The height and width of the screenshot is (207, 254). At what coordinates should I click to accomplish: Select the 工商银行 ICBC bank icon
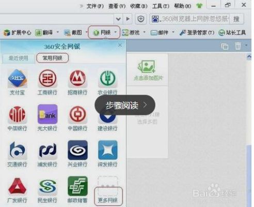pyautogui.click(x=47, y=78)
